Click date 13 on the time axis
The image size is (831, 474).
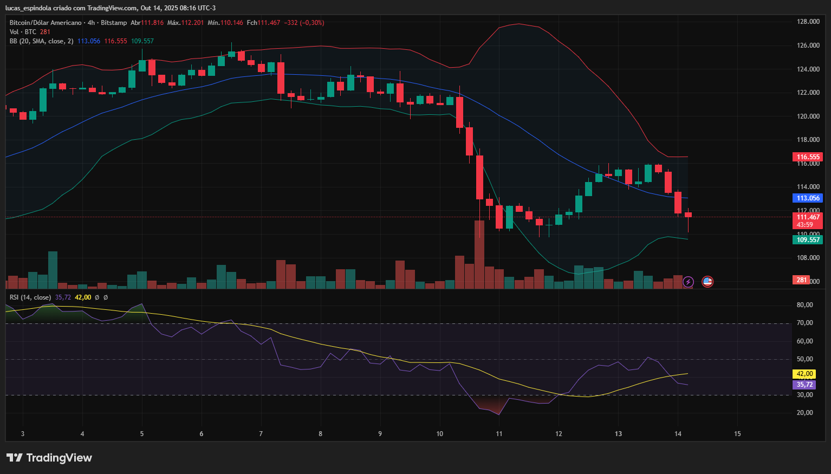619,434
